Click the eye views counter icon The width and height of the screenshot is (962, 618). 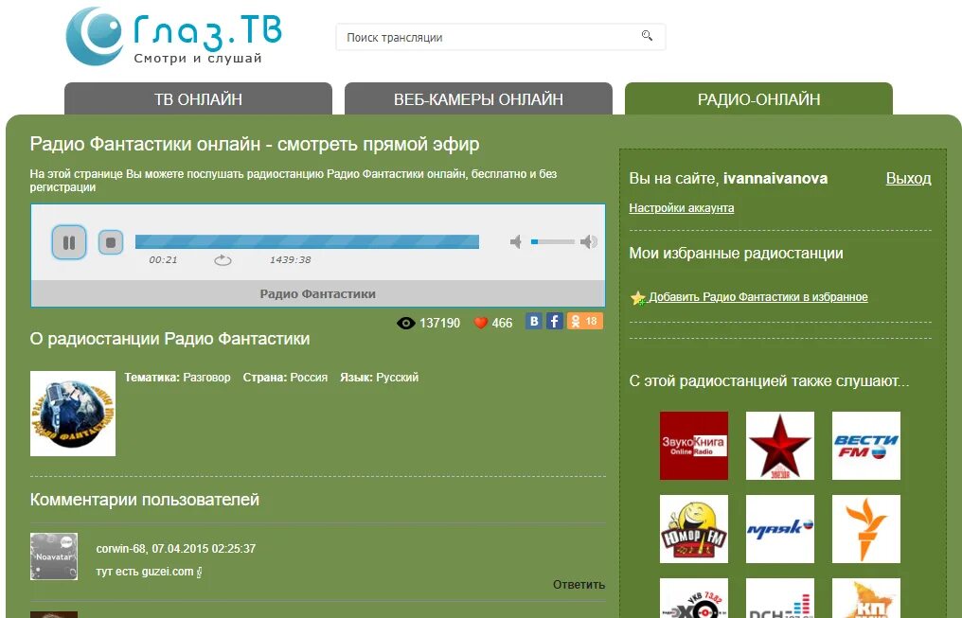tap(406, 323)
